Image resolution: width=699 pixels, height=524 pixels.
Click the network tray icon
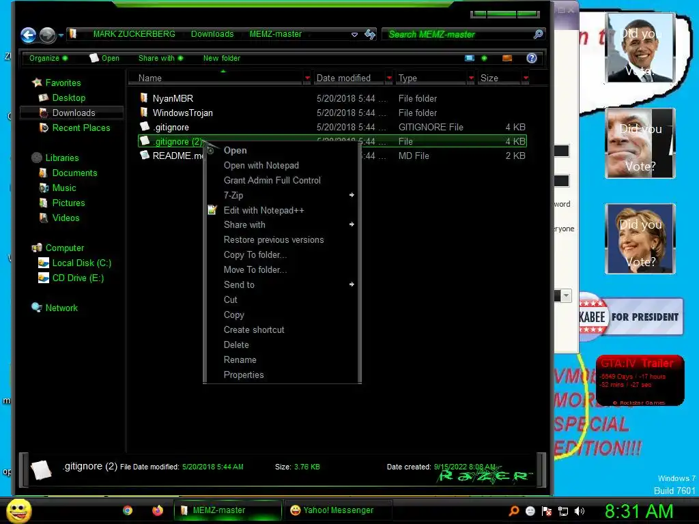563,511
